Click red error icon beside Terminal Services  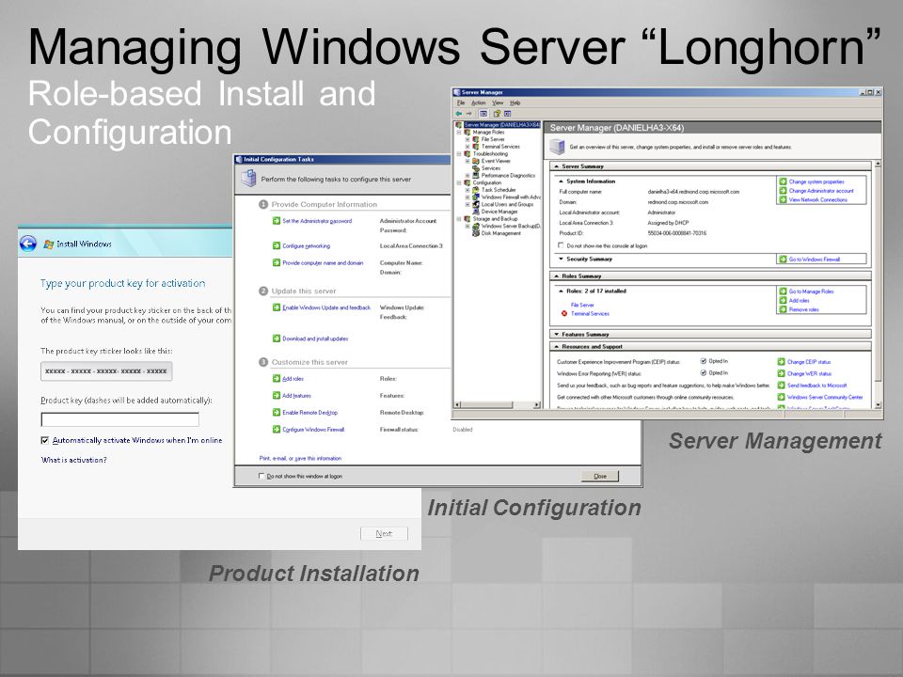pos(564,314)
